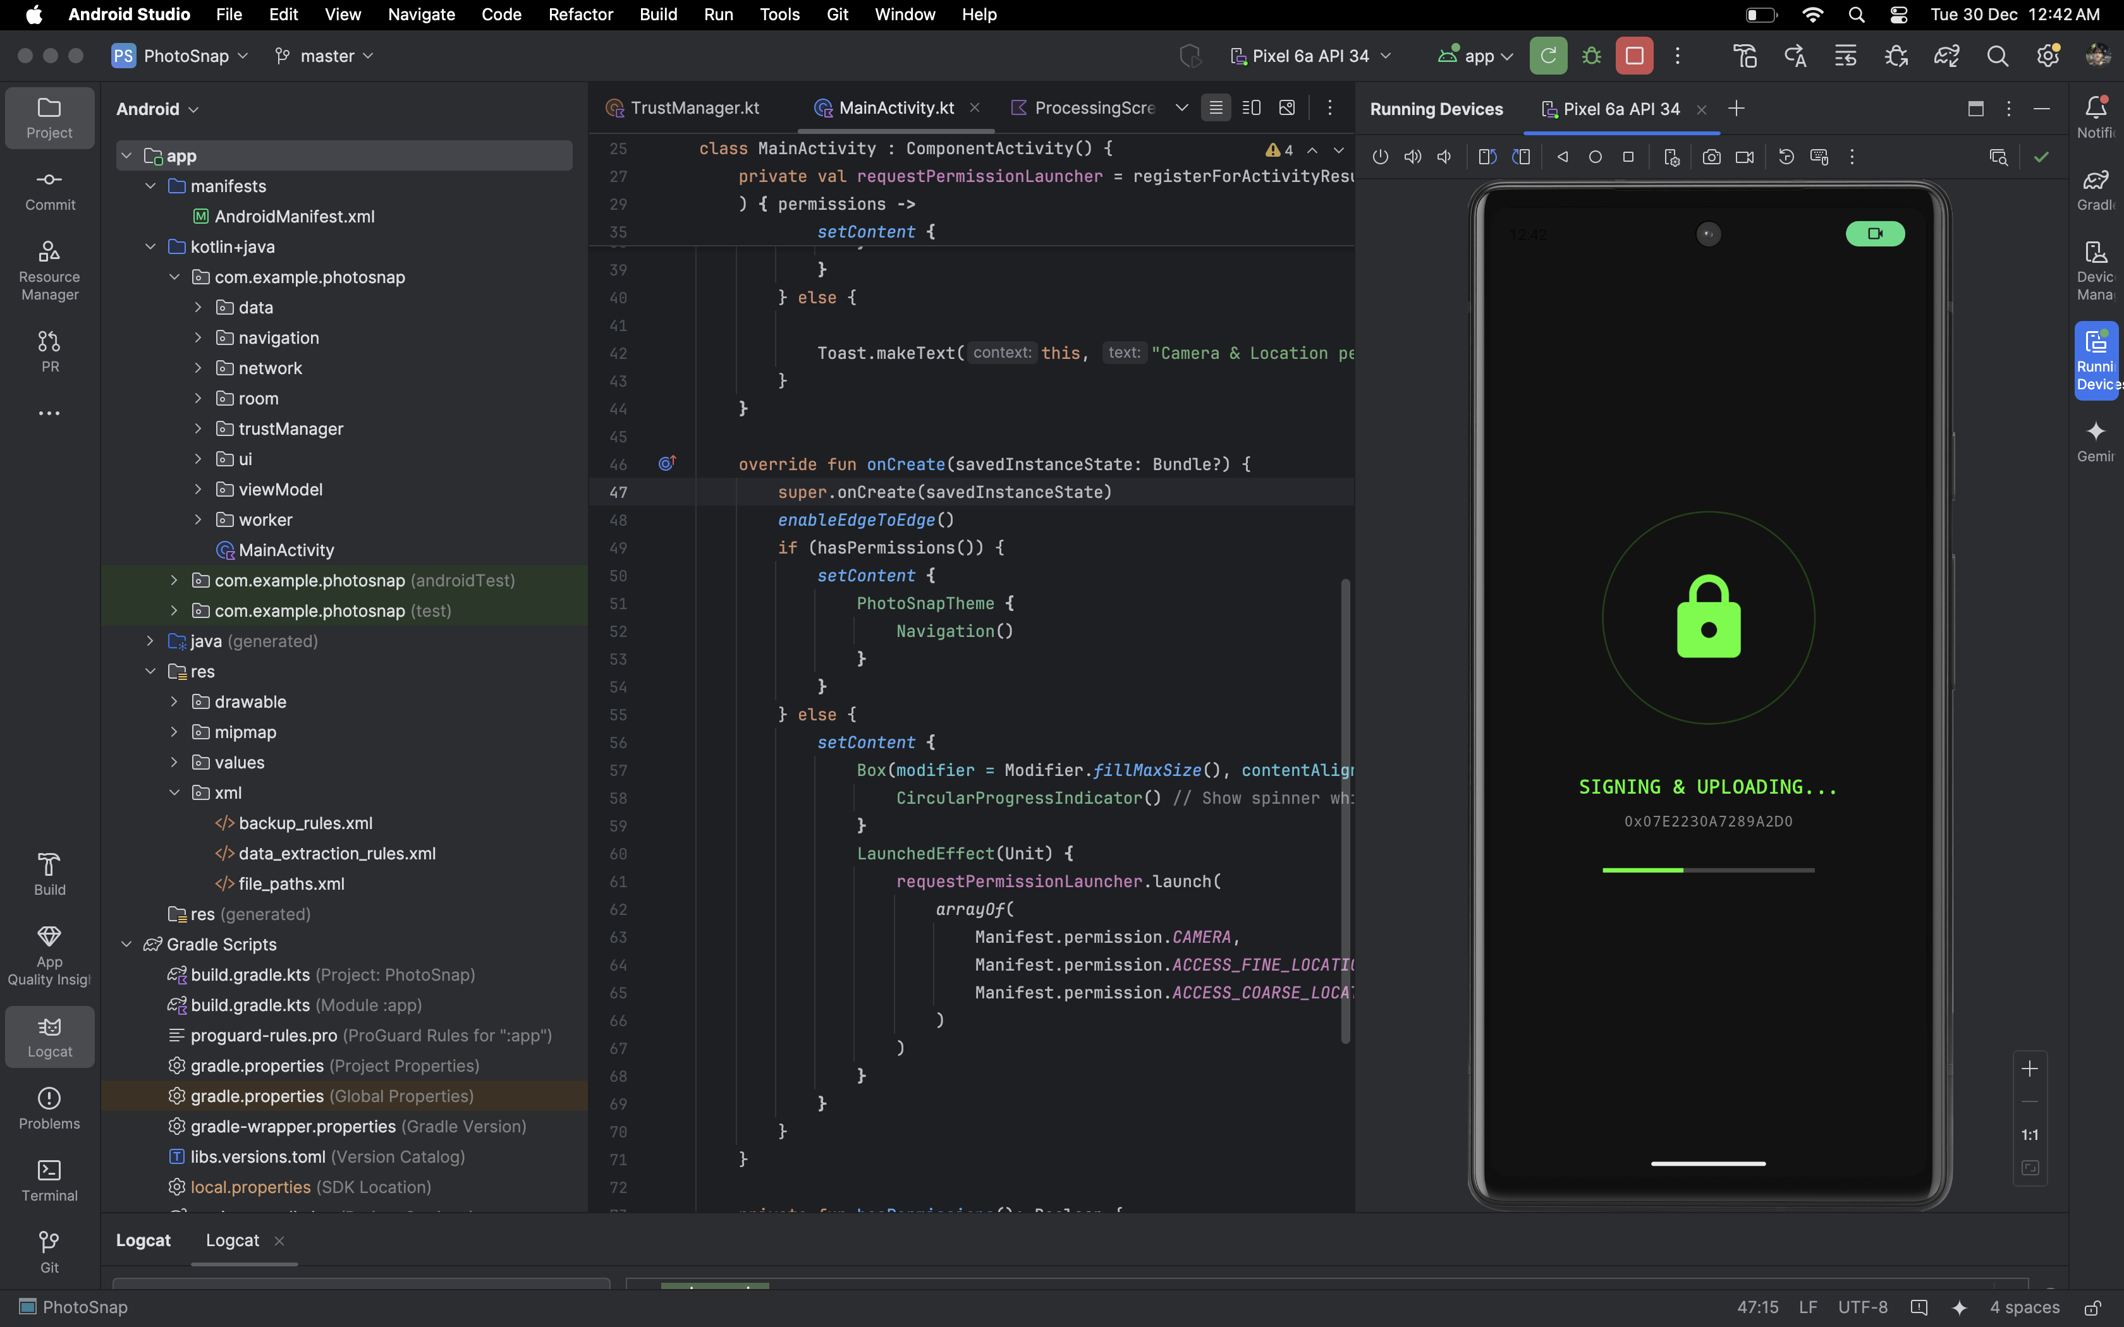Click the emulator power button icon
Image resolution: width=2124 pixels, height=1327 pixels.
click(x=1380, y=157)
